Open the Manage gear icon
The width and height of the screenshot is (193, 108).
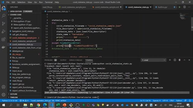(4, 94)
